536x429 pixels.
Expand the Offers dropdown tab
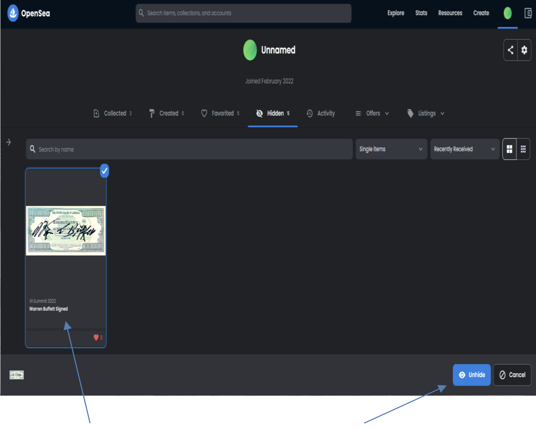(372, 113)
